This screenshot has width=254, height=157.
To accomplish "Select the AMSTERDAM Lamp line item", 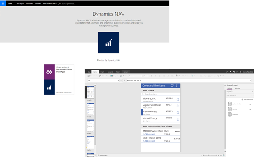I will pyautogui.click(x=160, y=139).
